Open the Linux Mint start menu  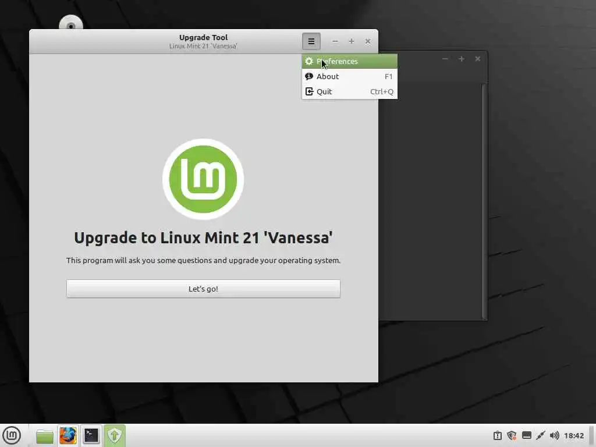[12, 435]
